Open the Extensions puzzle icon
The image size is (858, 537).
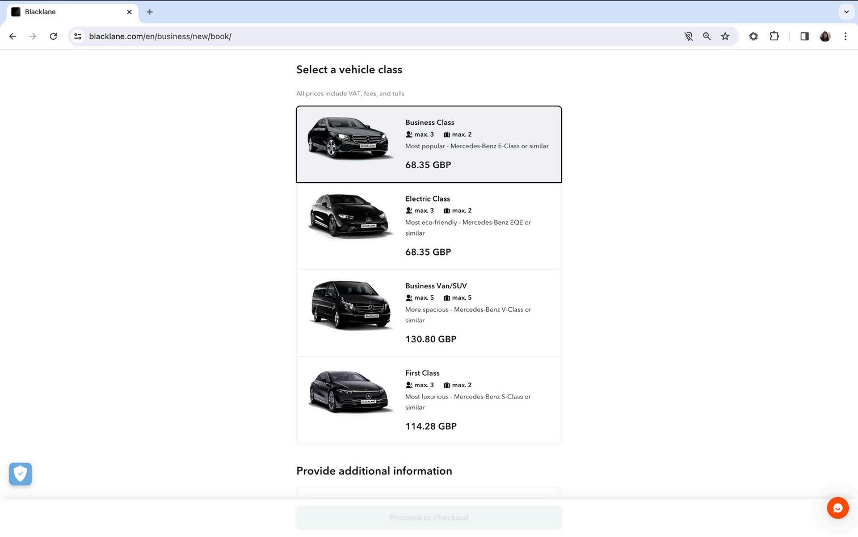coord(774,36)
